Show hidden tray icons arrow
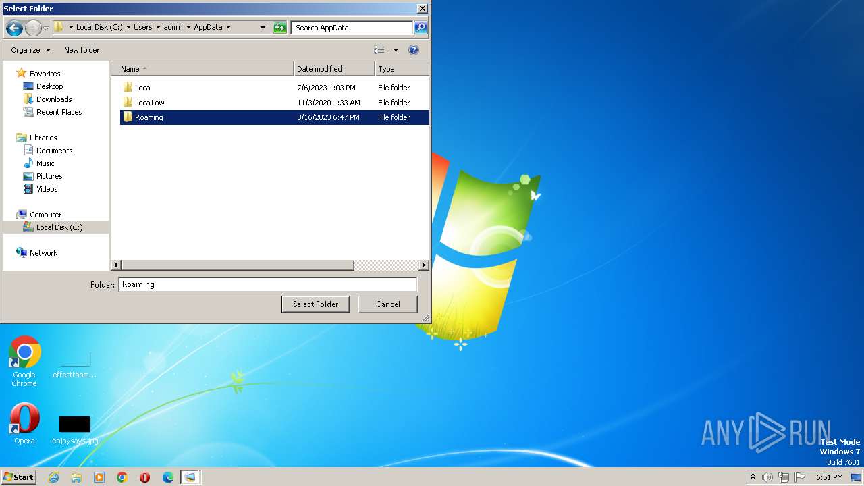The height and width of the screenshot is (486, 864). click(x=753, y=477)
